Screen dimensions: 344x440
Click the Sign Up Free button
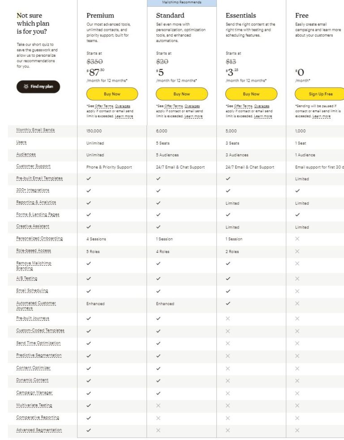pyautogui.click(x=320, y=94)
